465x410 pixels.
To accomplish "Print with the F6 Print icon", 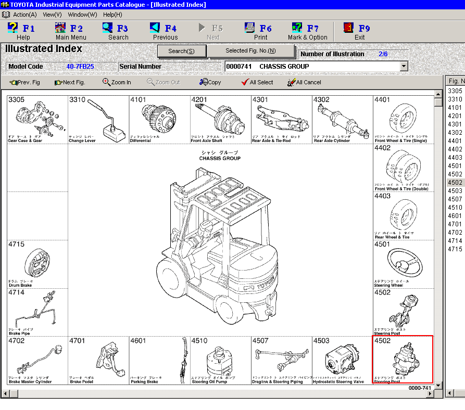I will coord(249,28).
